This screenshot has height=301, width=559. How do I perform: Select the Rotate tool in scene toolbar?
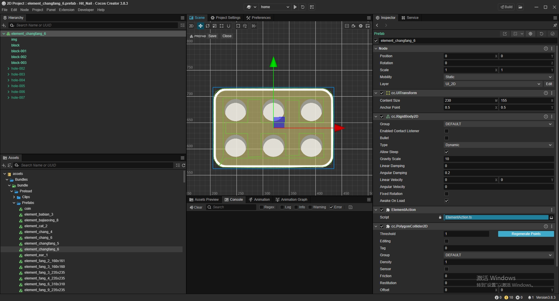208,26
